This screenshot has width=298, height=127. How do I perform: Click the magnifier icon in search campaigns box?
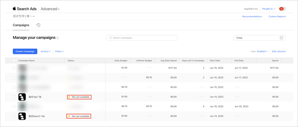(x=110, y=38)
